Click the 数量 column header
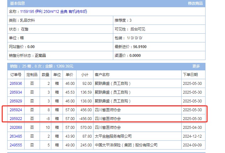This screenshot has height=153, width=225. (x=46, y=75)
